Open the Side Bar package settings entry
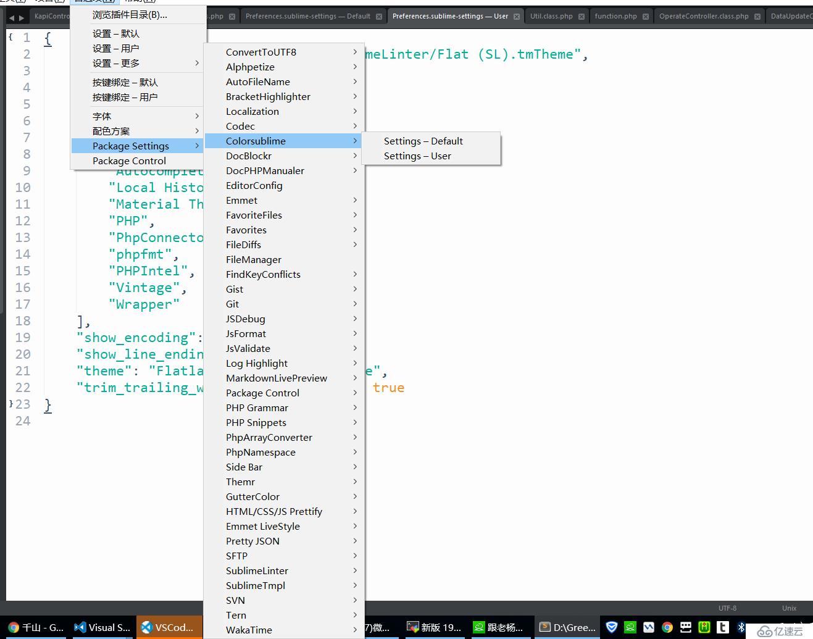The image size is (813, 639). pyautogui.click(x=284, y=467)
